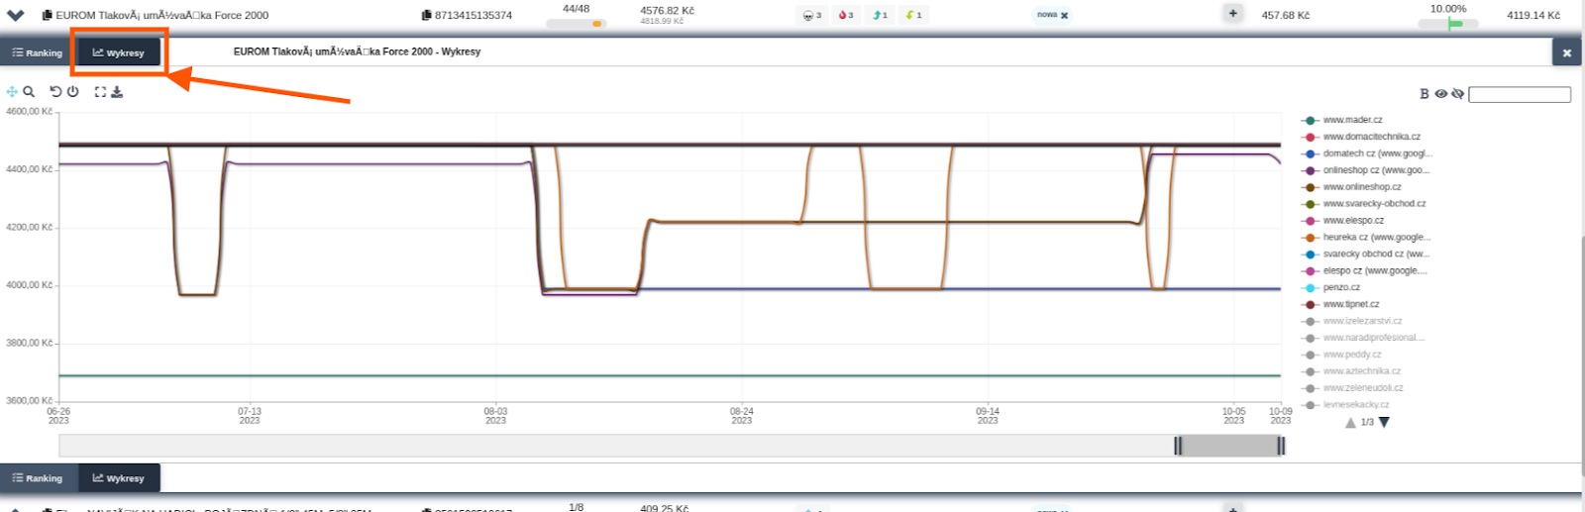This screenshot has width=1585, height=512.
Task: Reset chart with power icon
Action: point(72,91)
